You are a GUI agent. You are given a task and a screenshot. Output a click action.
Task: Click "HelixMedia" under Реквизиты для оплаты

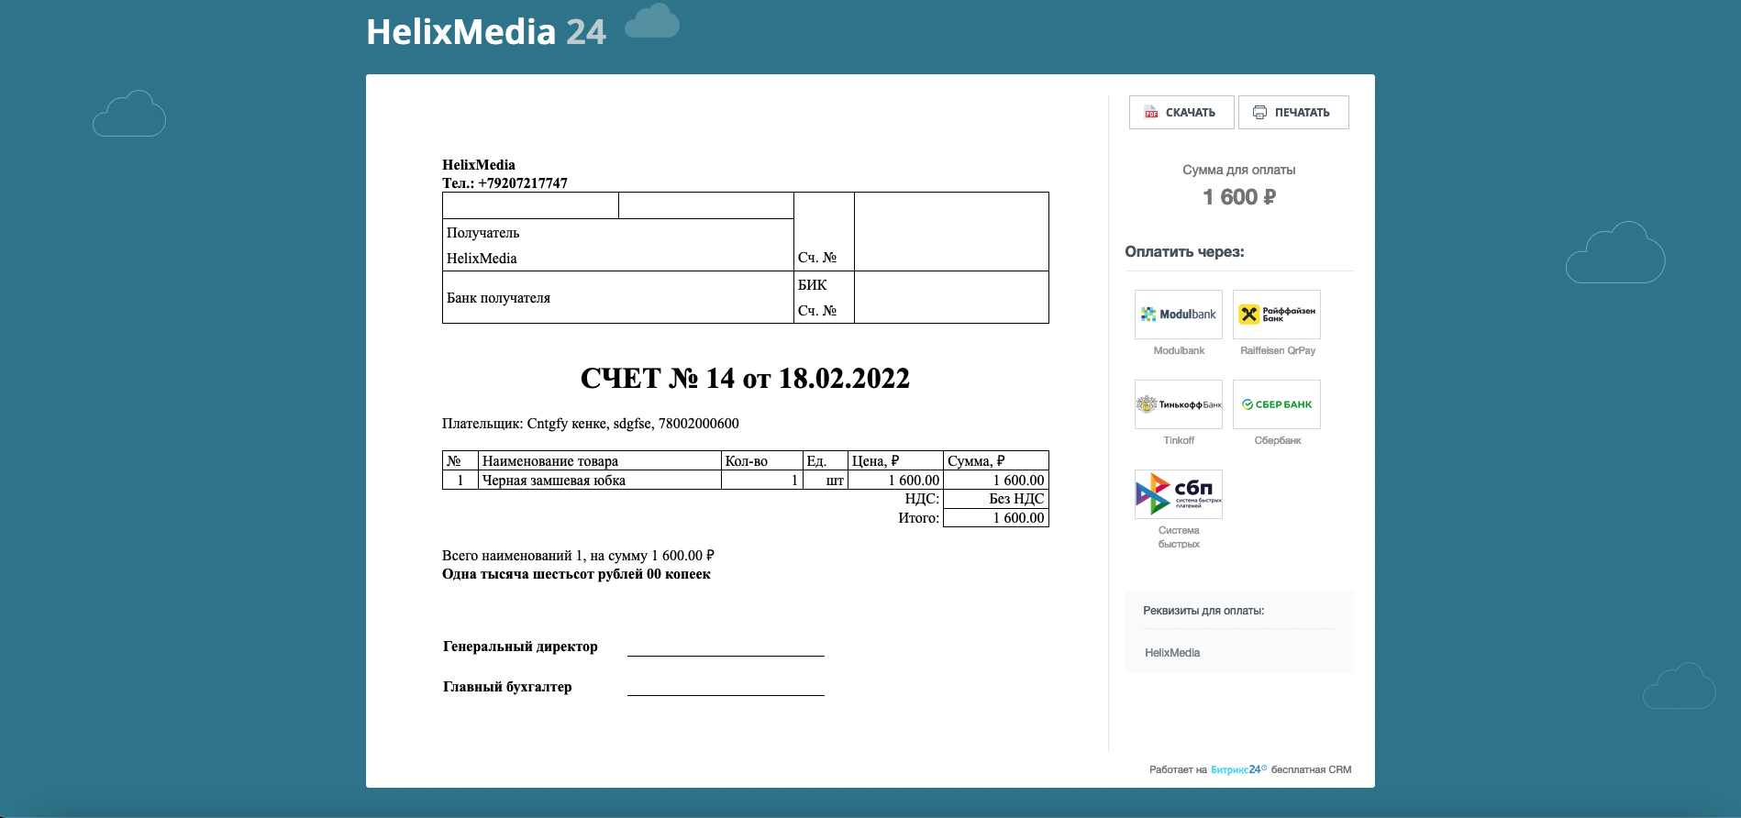(1172, 653)
